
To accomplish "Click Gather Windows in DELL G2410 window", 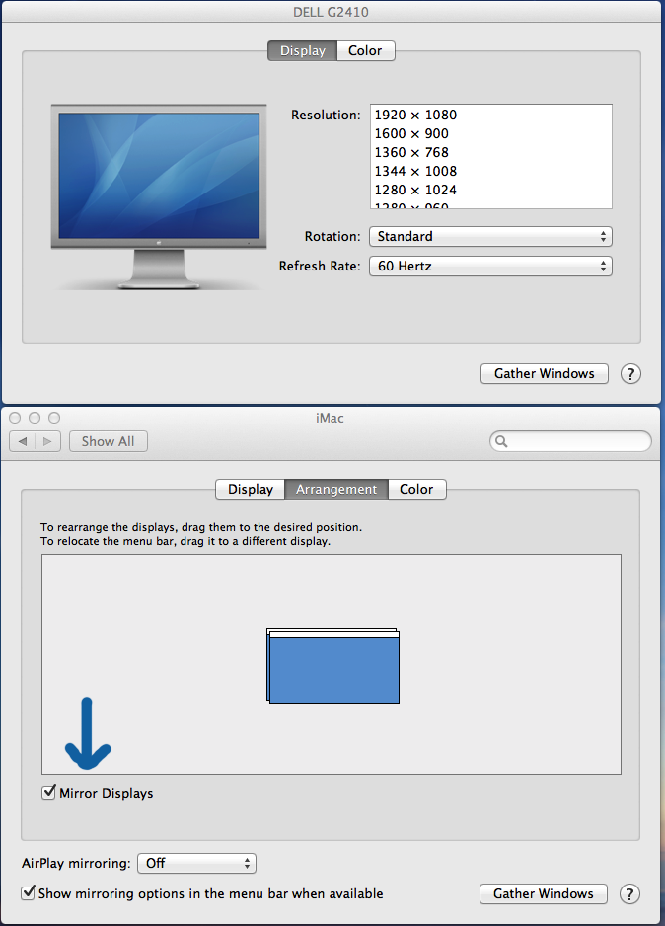I will click(544, 374).
